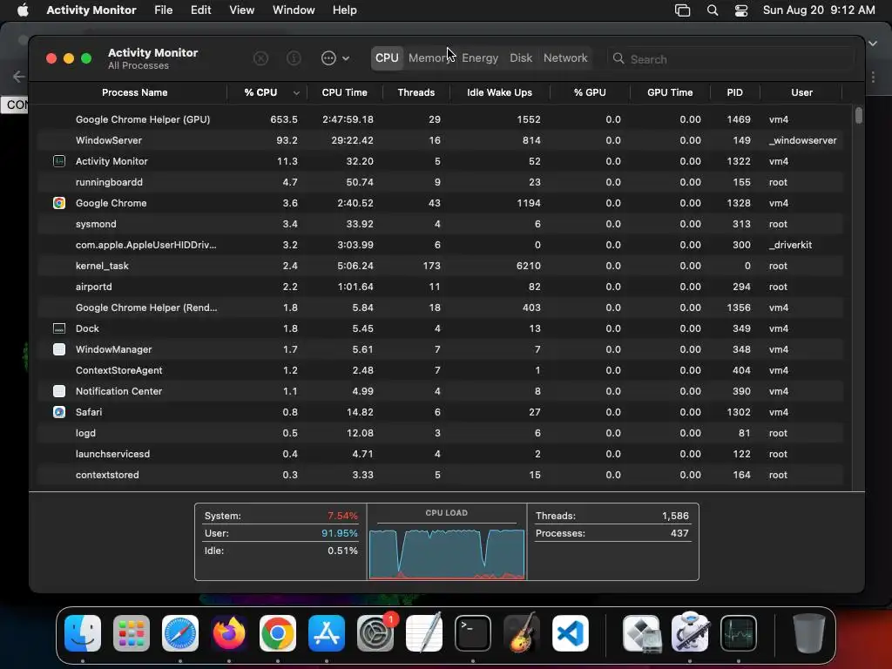This screenshot has height=669, width=892.
Task: Sort by Idle Wake Ups column header
Action: point(499,92)
